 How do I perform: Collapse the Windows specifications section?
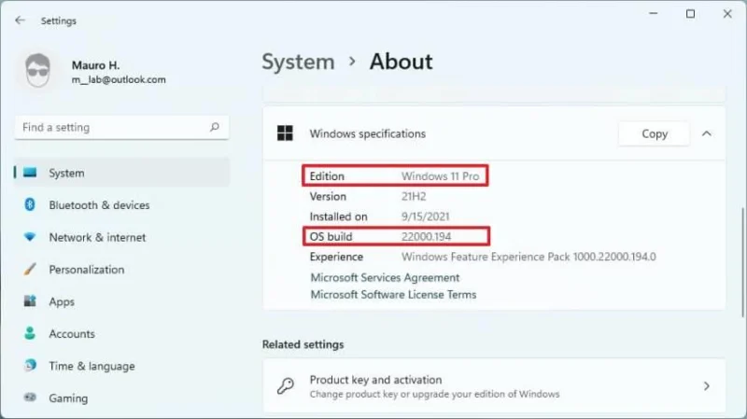(x=707, y=133)
